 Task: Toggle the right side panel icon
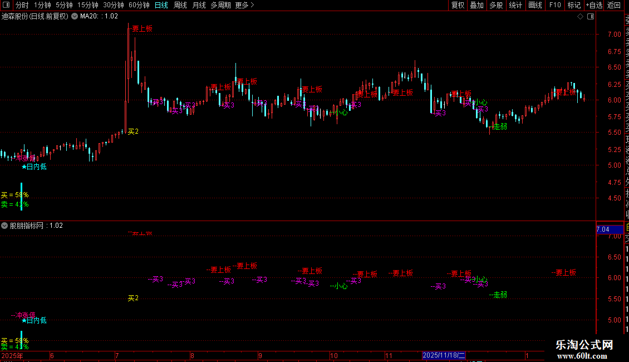click(x=591, y=17)
